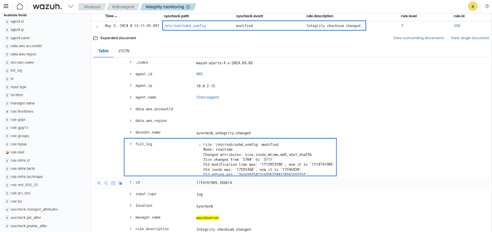Click the filter out value icon on id row

(106, 183)
